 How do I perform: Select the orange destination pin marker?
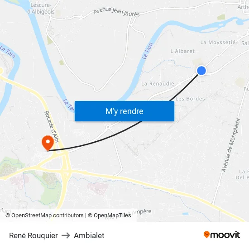[x=48, y=143]
